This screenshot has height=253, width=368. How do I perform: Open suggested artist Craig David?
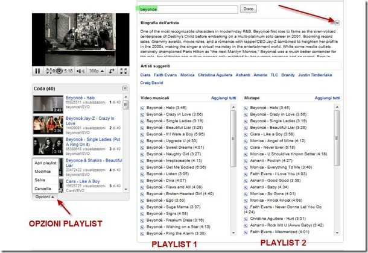point(151,83)
